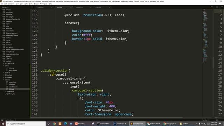Expand the school_management_system folder

coord(2,49)
